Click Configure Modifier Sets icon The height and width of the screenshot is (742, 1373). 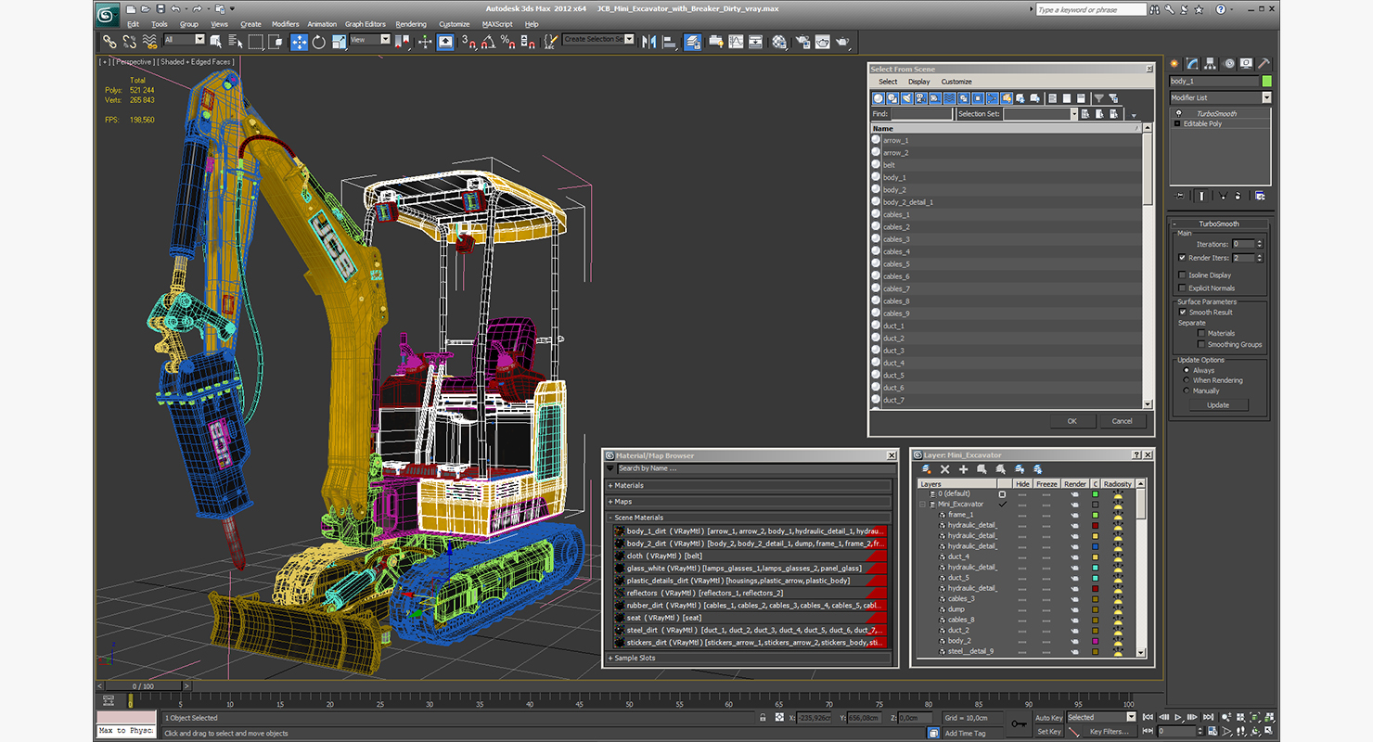point(1259,196)
